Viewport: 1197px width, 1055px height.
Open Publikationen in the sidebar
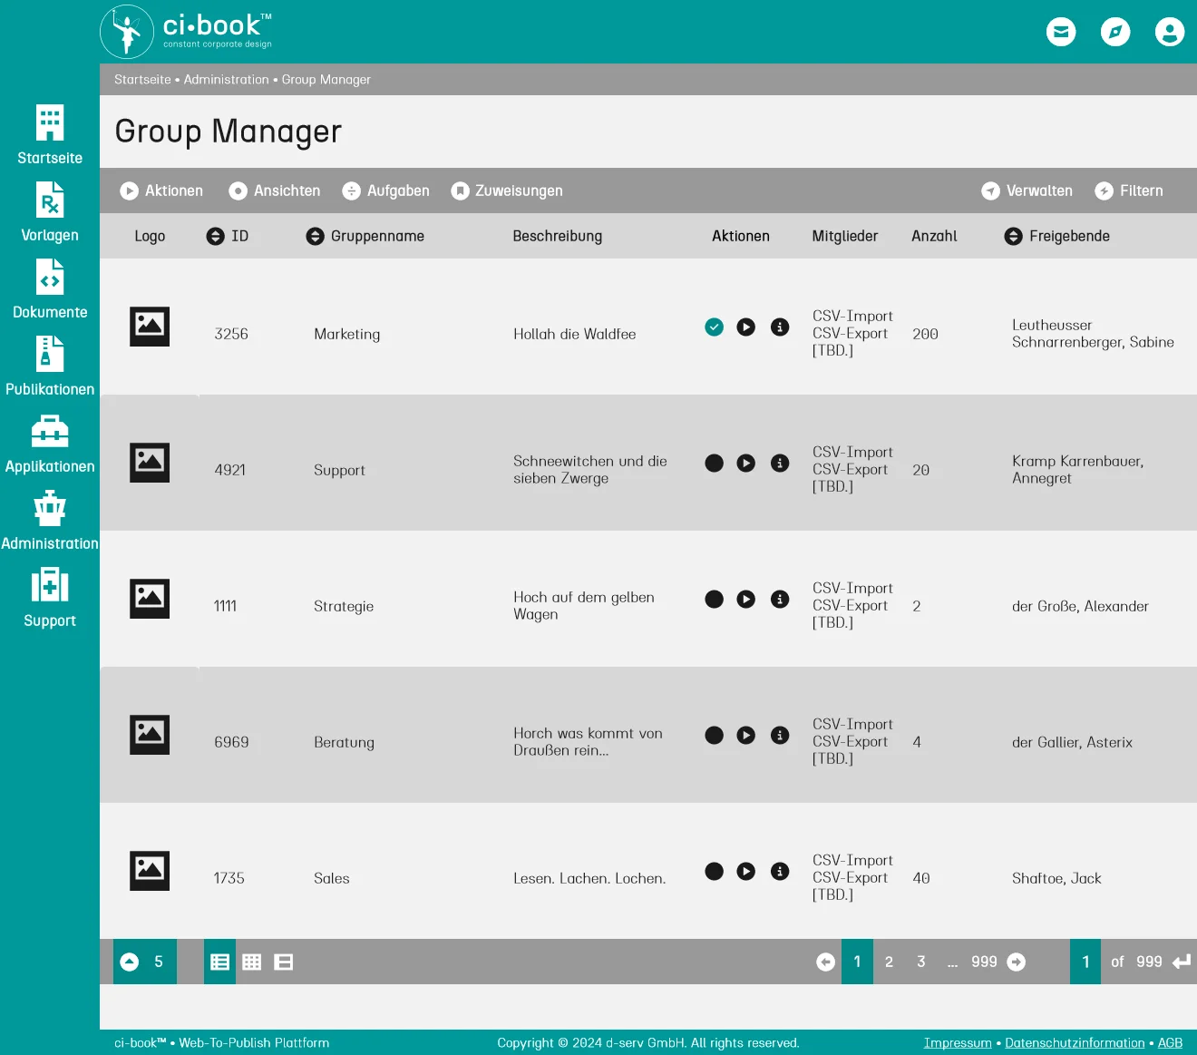(50, 366)
